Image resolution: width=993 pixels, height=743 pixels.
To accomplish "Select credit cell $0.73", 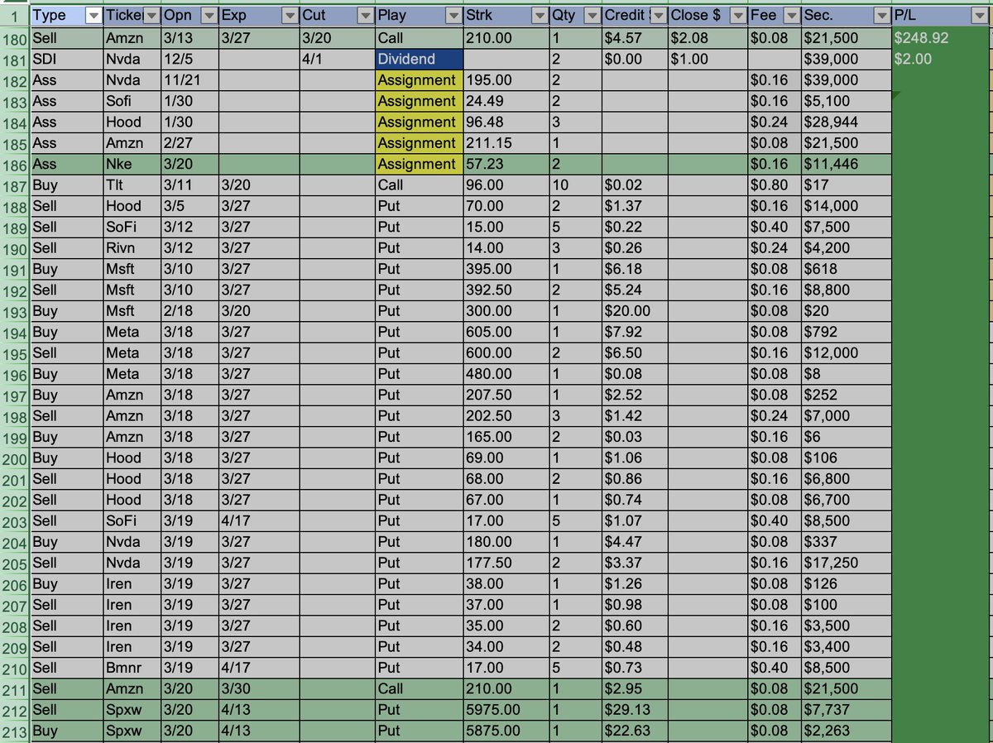I will click(x=635, y=668).
